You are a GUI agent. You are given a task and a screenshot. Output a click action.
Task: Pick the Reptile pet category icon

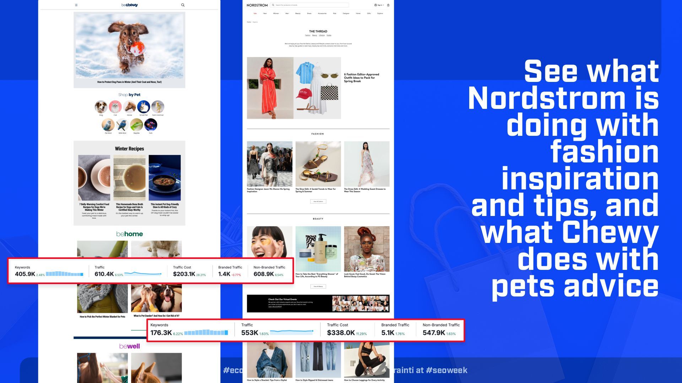coord(136,124)
